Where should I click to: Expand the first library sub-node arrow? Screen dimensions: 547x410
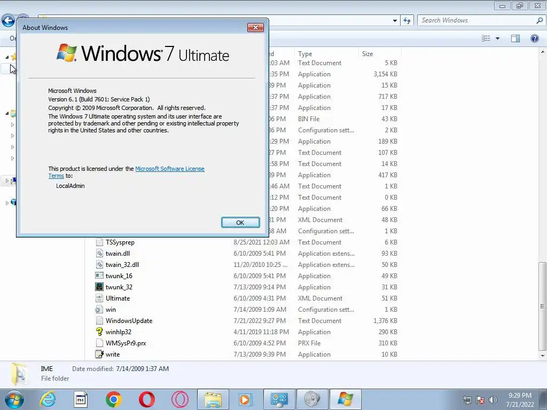(x=13, y=124)
